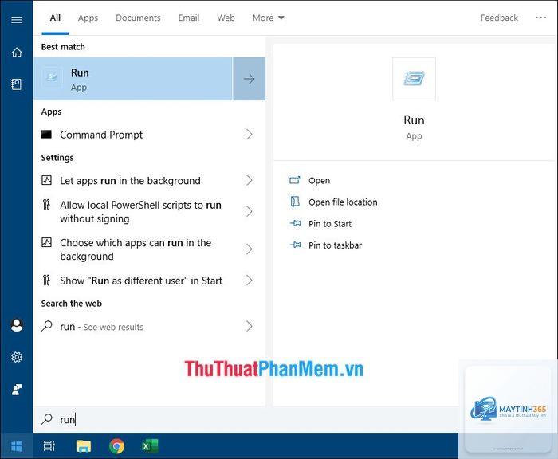
Task: Click the PowerShell scripts settings icon
Action: coord(46,205)
